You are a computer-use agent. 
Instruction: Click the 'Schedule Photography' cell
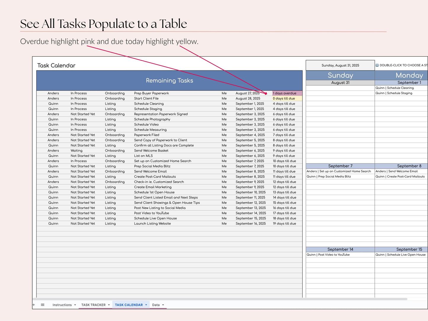(152, 119)
